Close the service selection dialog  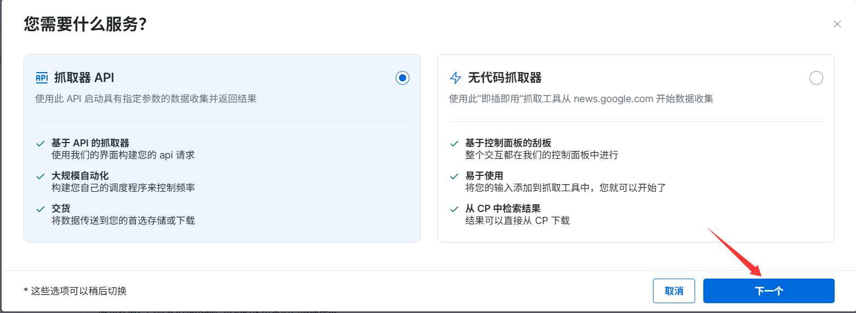click(837, 24)
